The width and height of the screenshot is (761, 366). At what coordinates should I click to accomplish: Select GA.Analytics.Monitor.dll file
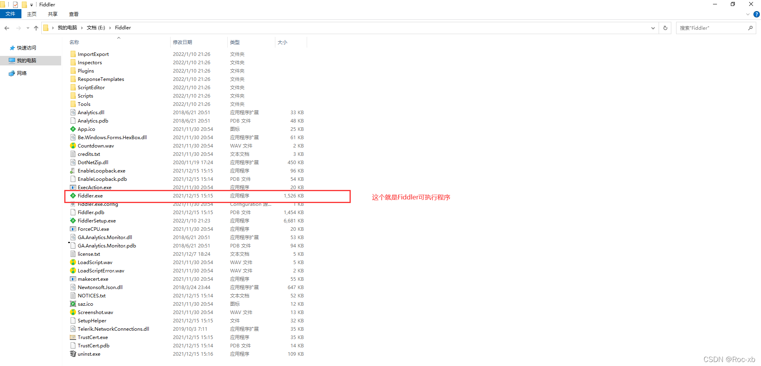(105, 237)
